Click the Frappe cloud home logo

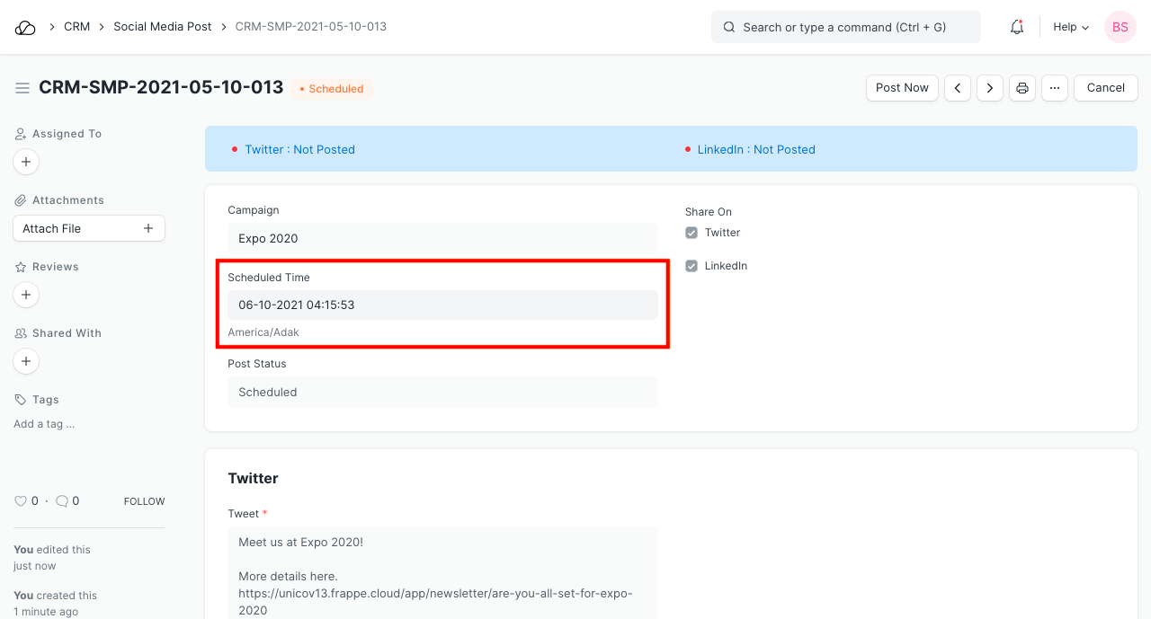(25, 27)
